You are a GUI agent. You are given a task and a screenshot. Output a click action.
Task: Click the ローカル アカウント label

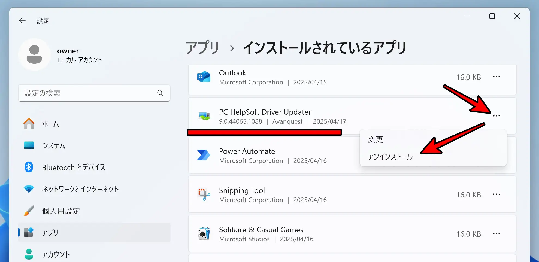pyautogui.click(x=80, y=60)
